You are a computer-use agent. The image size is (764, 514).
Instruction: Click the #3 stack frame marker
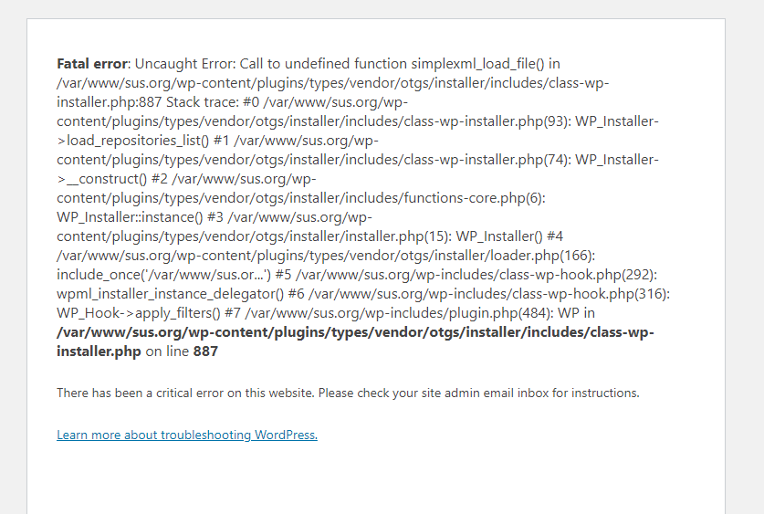pyautogui.click(x=215, y=217)
